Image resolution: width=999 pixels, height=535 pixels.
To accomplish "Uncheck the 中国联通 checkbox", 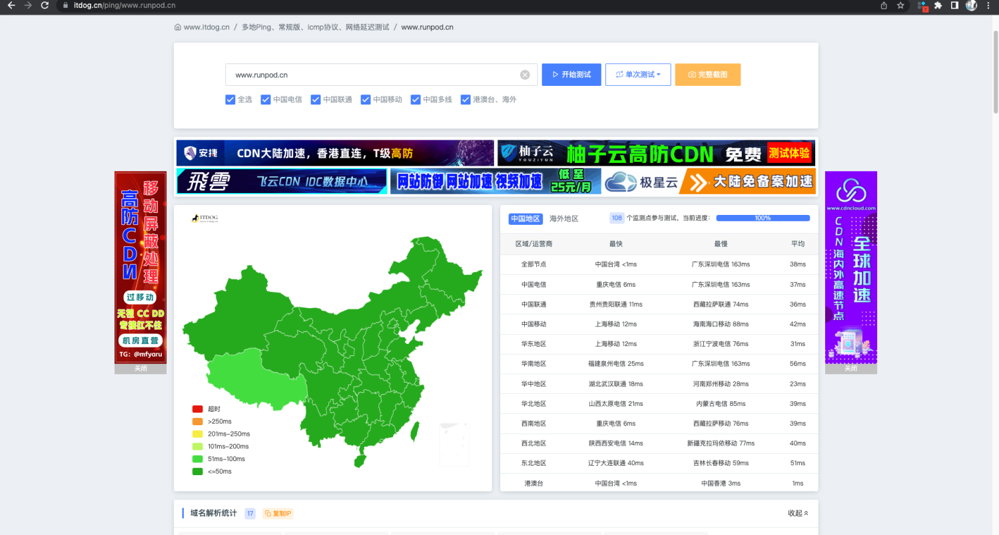I will (316, 100).
